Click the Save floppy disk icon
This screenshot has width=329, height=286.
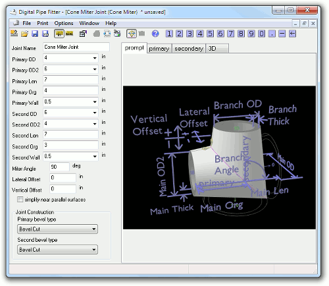click(35, 34)
